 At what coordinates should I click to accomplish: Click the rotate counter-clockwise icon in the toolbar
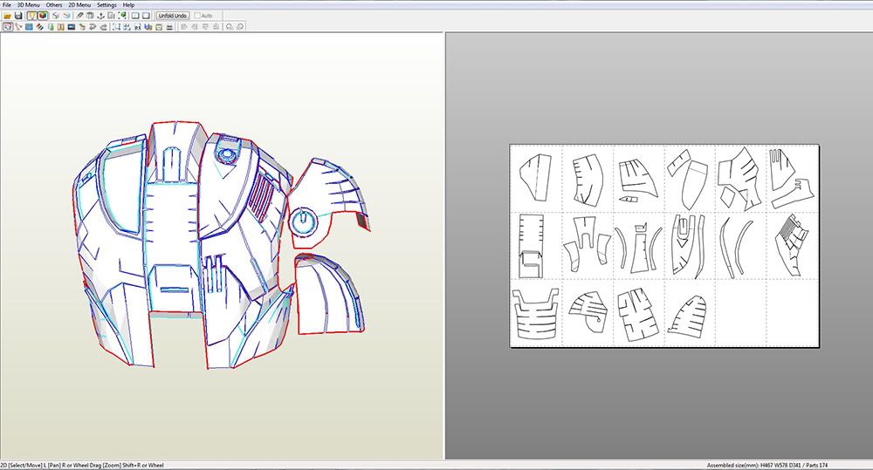coord(229,27)
